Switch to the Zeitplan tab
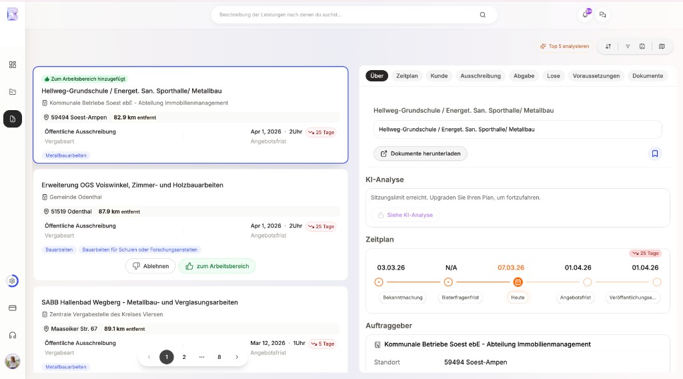This screenshot has height=379, width=683. coord(407,76)
